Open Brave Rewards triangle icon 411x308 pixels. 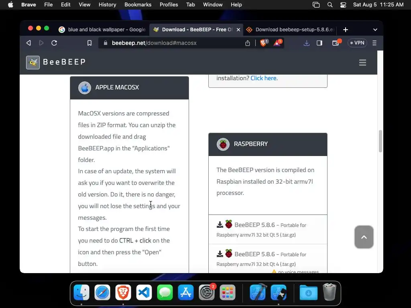(x=277, y=43)
